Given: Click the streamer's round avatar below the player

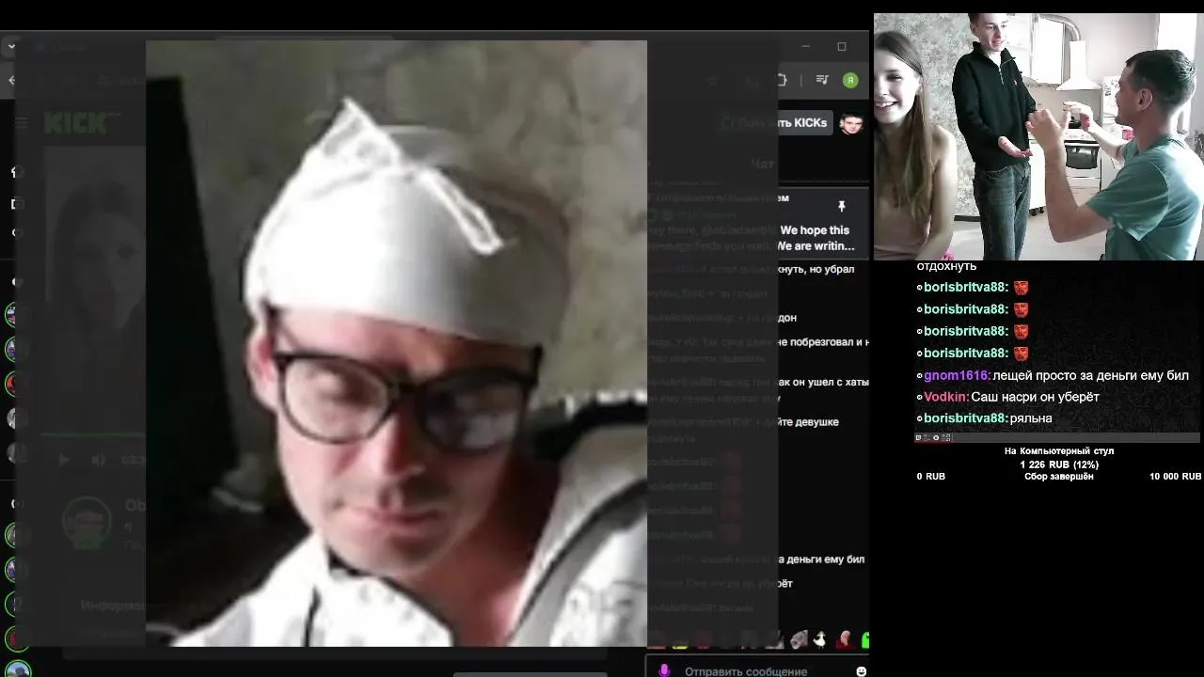Looking at the screenshot, I should (x=87, y=522).
